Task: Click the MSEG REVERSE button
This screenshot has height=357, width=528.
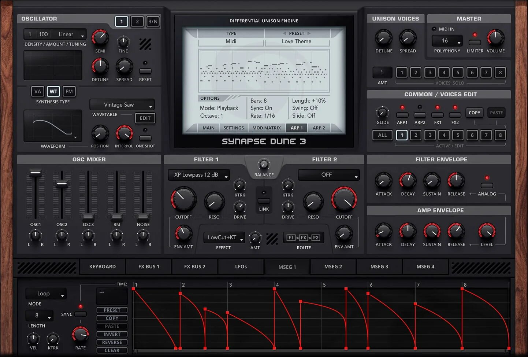Action: point(112,342)
